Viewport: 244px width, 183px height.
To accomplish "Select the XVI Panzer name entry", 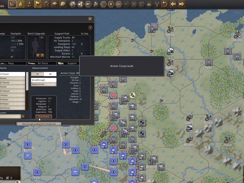I will 13,108.
